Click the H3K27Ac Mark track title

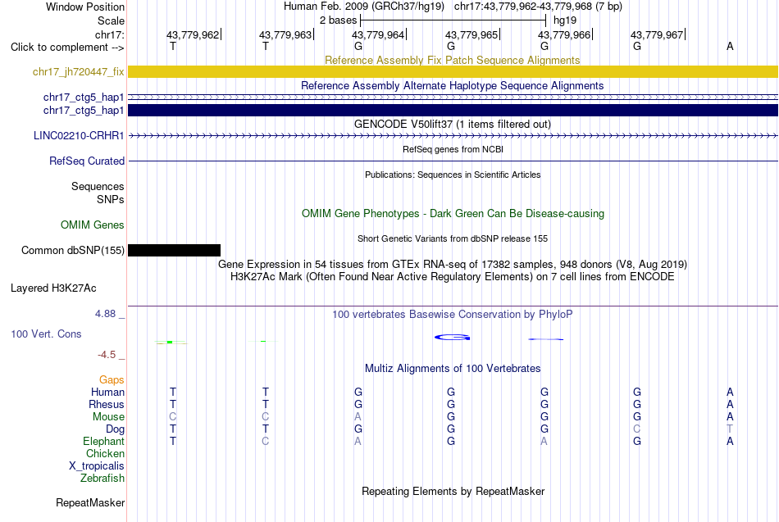453,277
